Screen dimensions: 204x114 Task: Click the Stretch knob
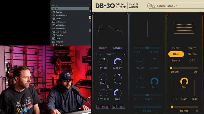pyautogui.click(x=155, y=62)
